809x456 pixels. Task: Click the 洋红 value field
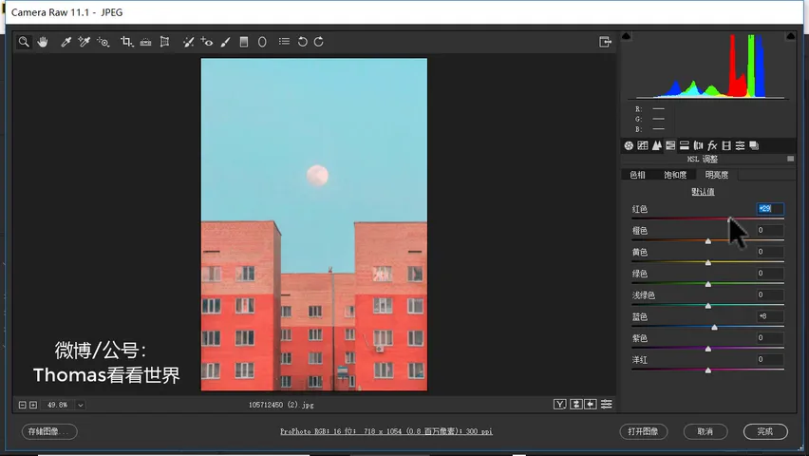pyautogui.click(x=770, y=359)
